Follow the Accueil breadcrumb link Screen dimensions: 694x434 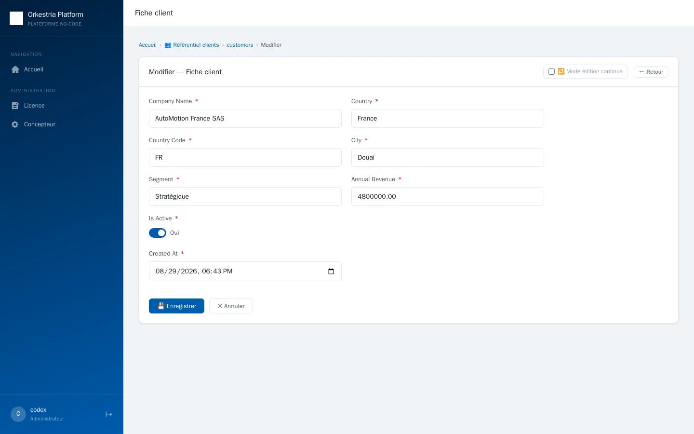[x=147, y=45]
